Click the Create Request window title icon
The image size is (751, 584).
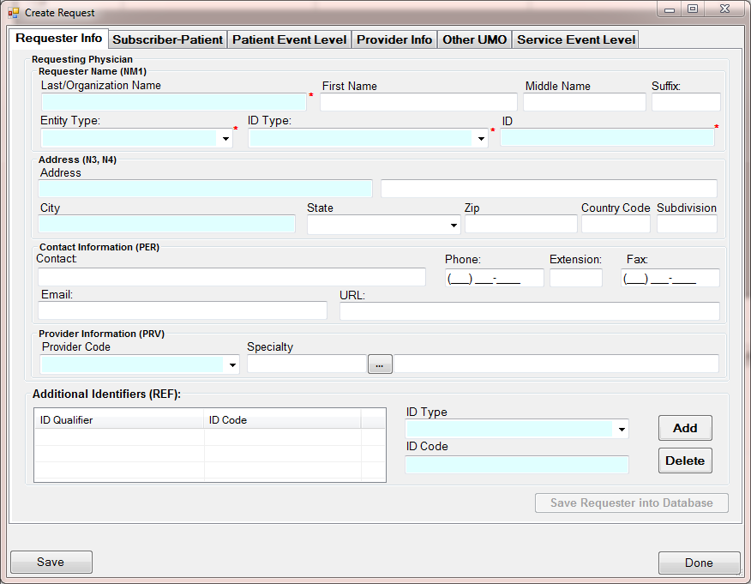point(13,13)
